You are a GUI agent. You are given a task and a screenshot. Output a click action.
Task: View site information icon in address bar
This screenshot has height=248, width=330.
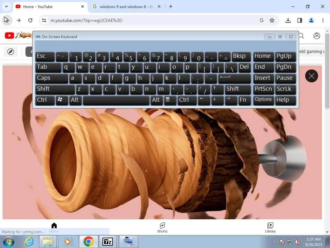click(x=44, y=20)
